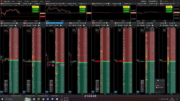Select USDT preset 20 in DOGEUSDT step-25 panel
Screen dimensions: 180x101
click(5, 83)
